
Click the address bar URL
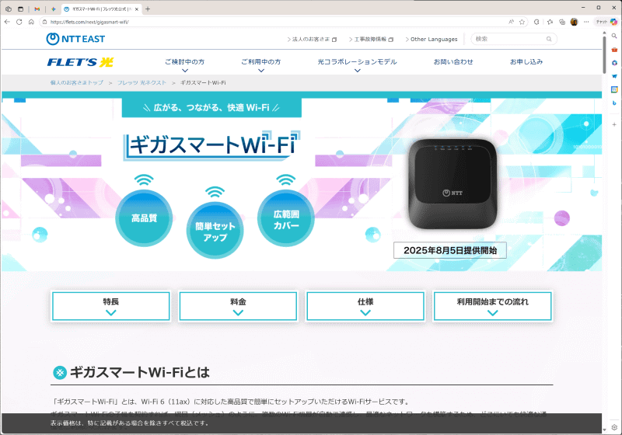pyautogui.click(x=89, y=22)
